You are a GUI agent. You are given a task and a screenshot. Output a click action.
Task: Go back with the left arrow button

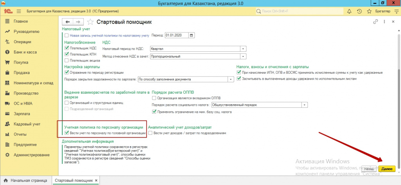[68, 22]
